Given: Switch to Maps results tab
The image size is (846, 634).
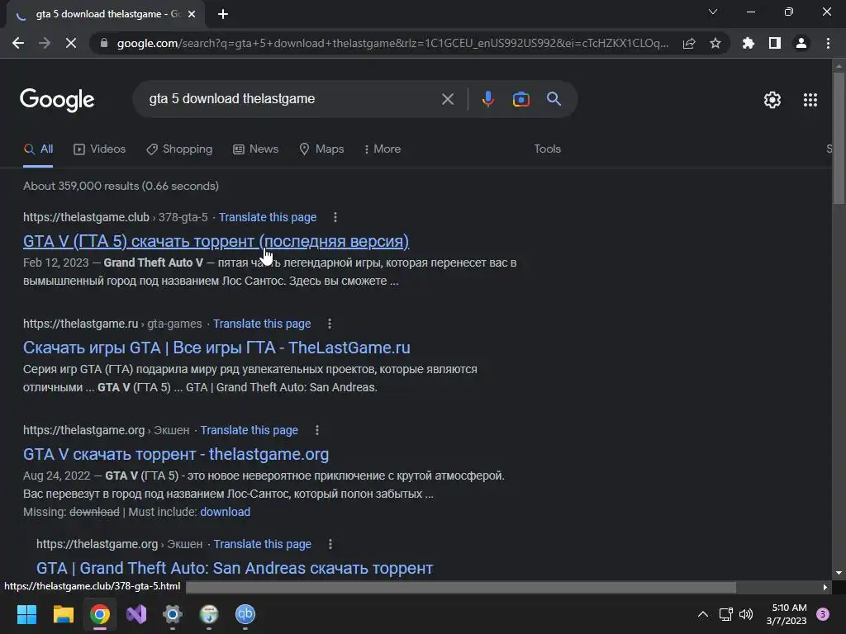Looking at the screenshot, I should [x=321, y=149].
